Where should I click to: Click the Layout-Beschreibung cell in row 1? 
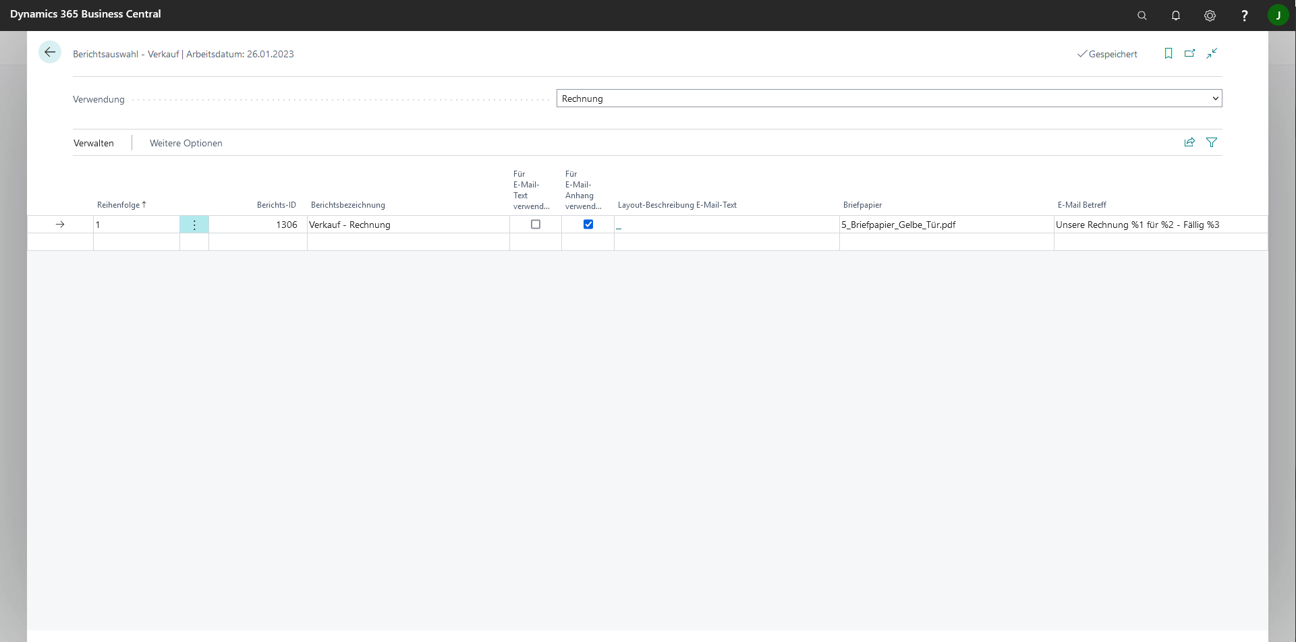(x=727, y=225)
